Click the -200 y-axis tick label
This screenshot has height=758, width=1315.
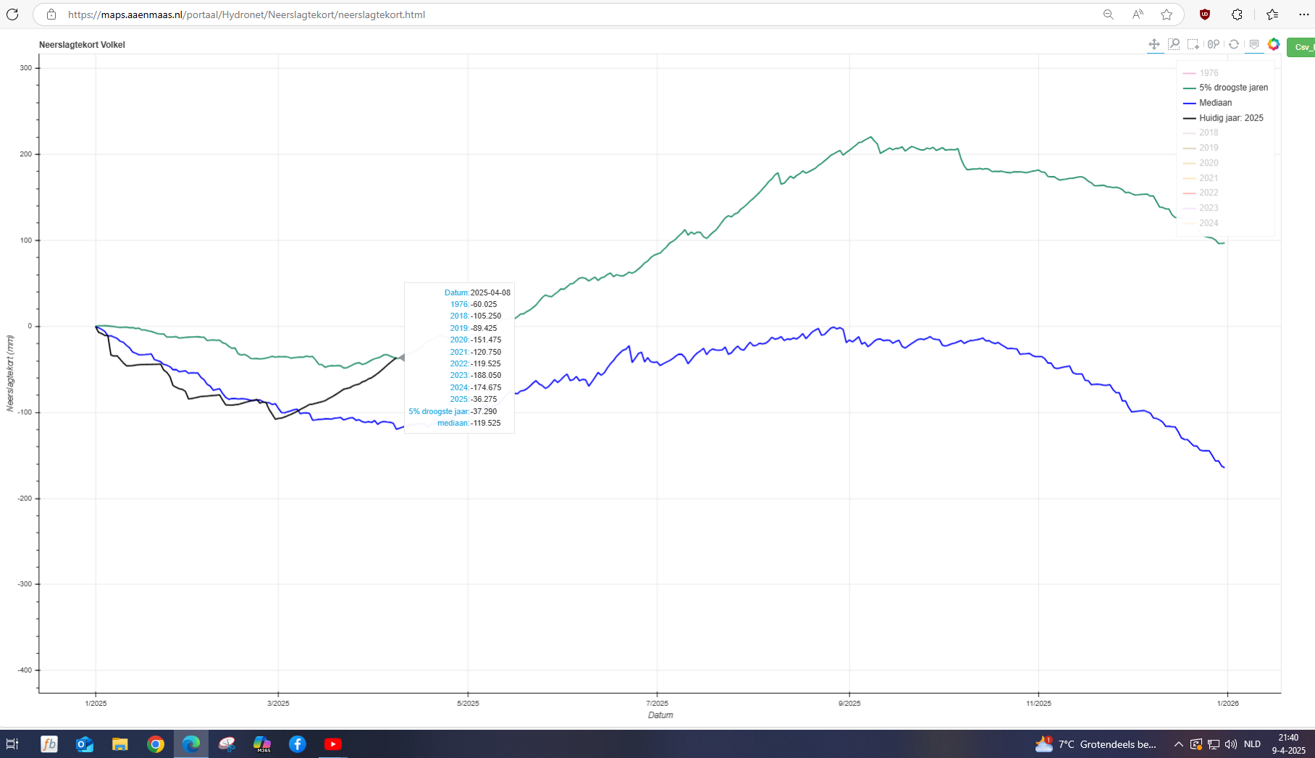[25, 498]
